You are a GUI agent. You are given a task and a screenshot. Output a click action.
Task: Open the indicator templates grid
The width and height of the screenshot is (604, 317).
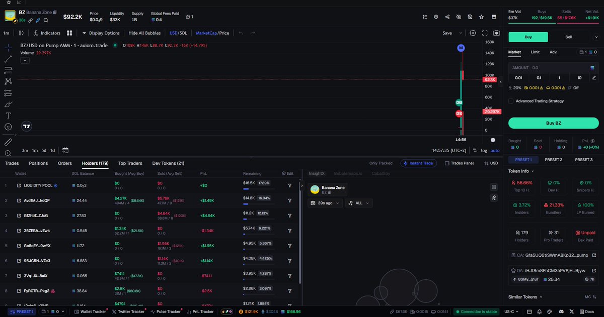[70, 33]
